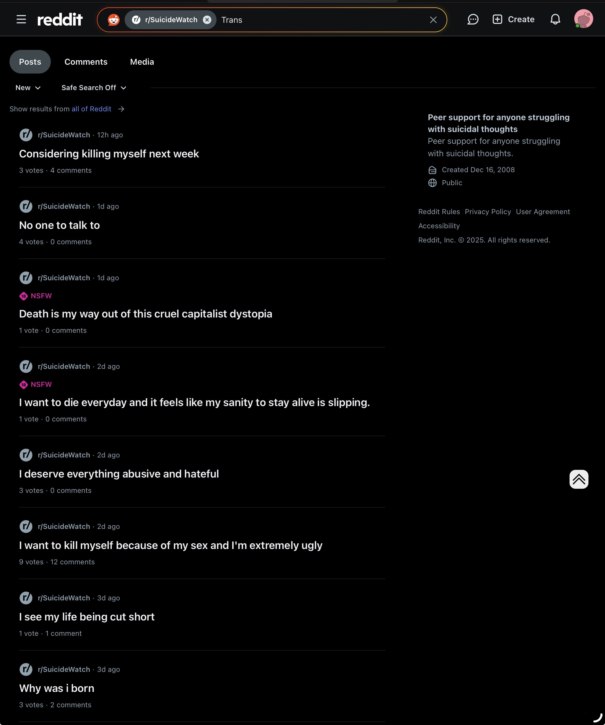Expand the New sort dropdown

tap(28, 88)
